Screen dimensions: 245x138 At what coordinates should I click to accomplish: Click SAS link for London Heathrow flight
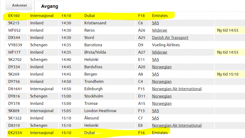[x=155, y=111]
